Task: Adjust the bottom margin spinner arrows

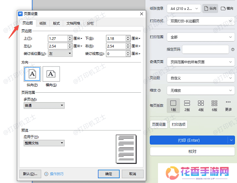Action: tap(128, 38)
